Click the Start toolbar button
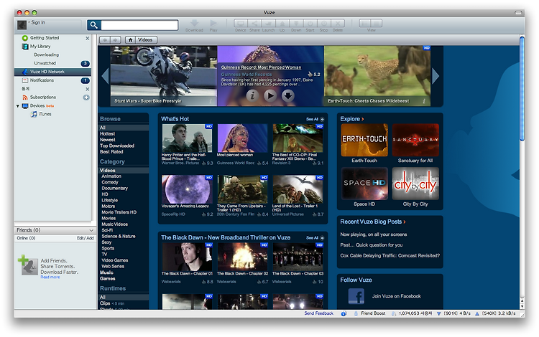The width and height of the screenshot is (539, 337). click(310, 24)
